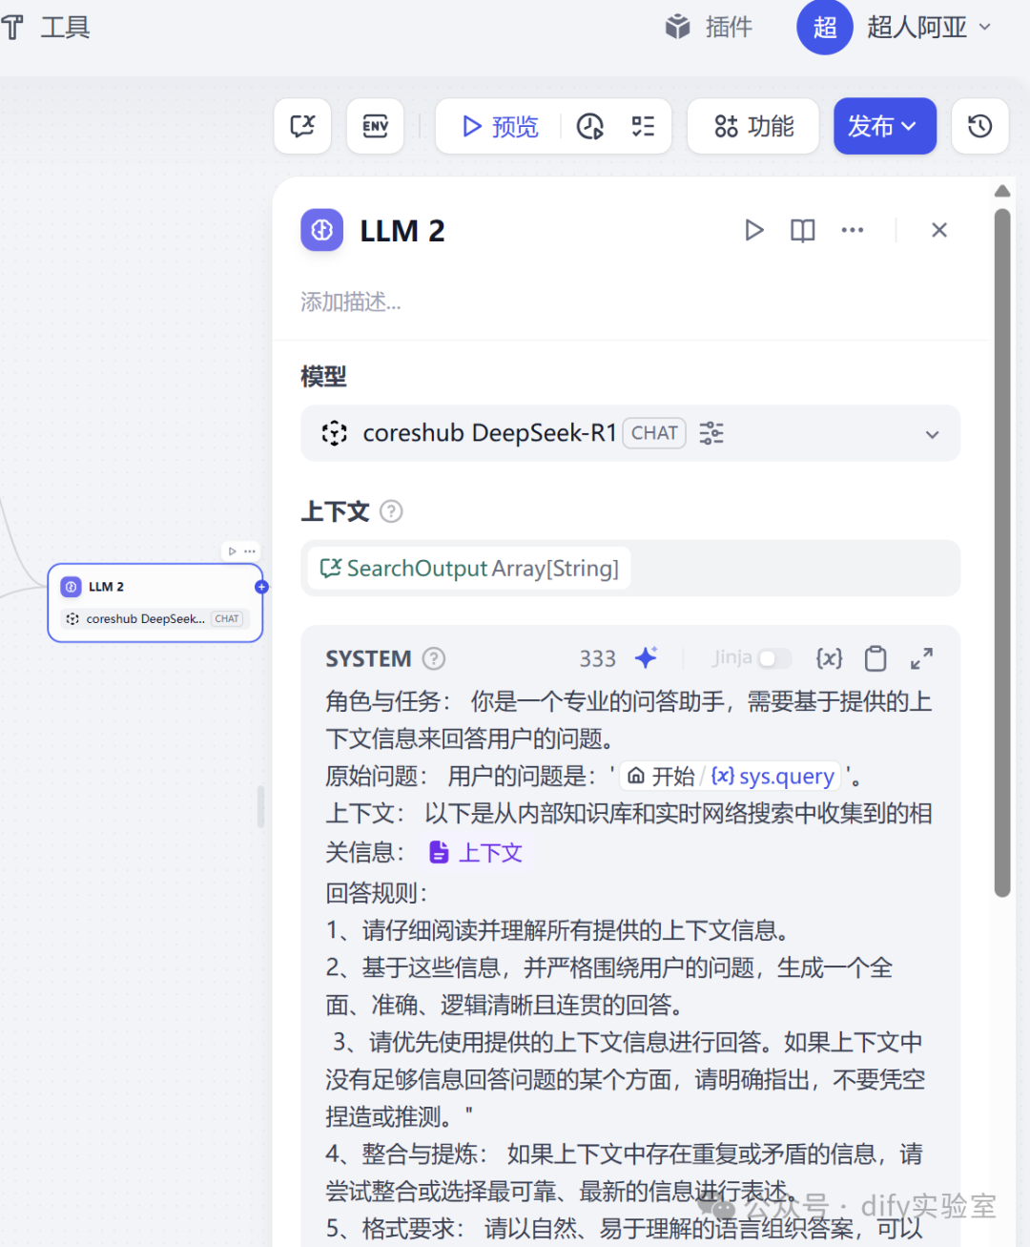Click the SYSTEM help question icon
Image resolution: width=1030 pixels, height=1247 pixels.
pos(434,658)
